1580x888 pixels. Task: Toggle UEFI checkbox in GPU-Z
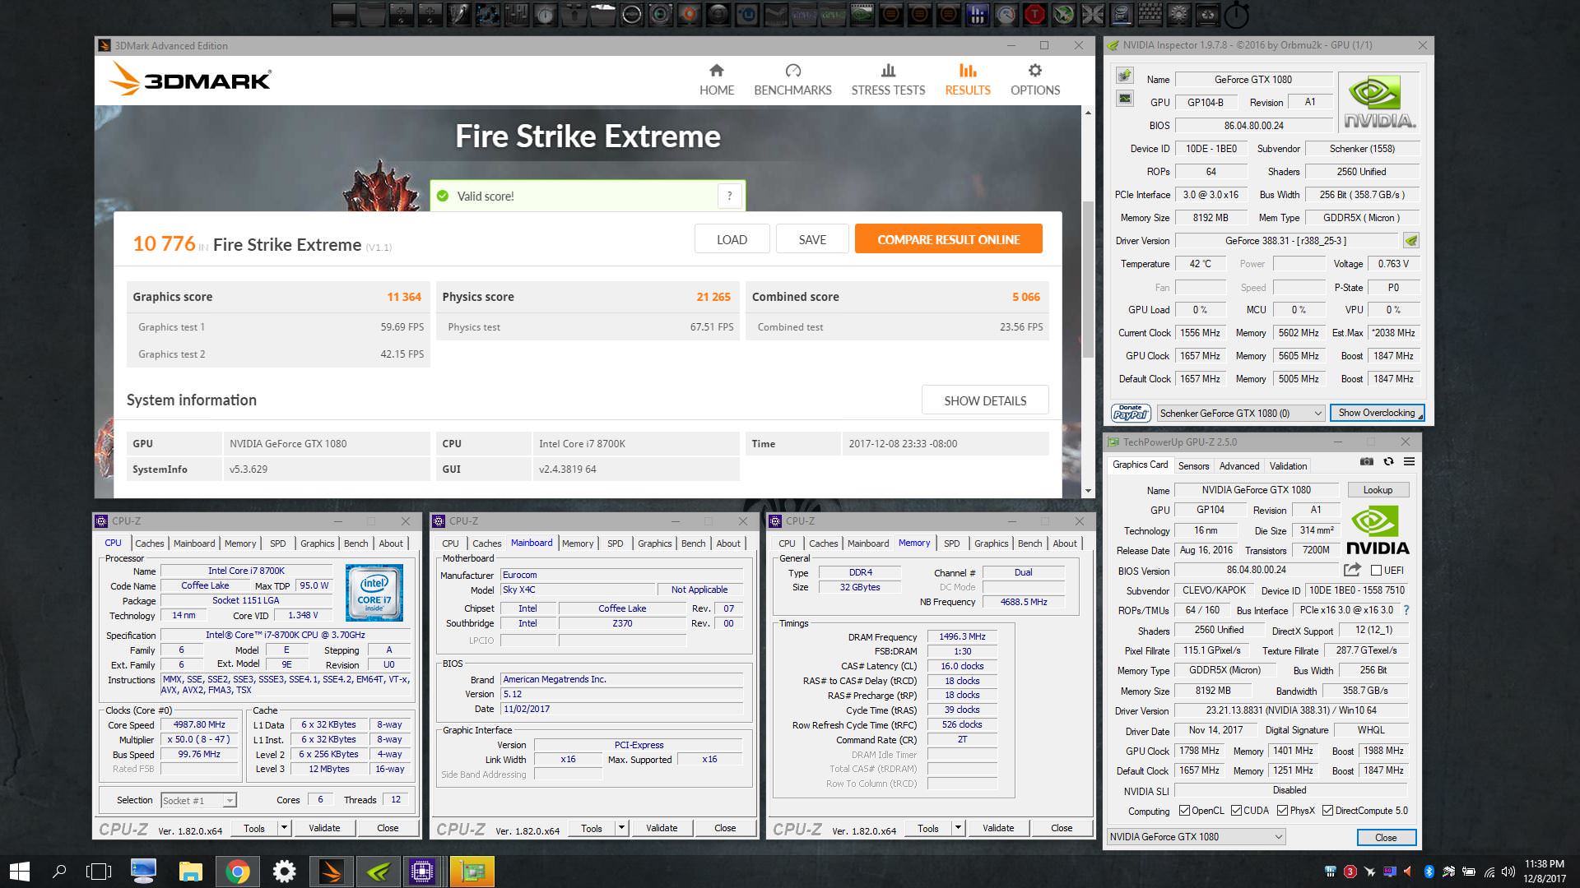point(1376,570)
